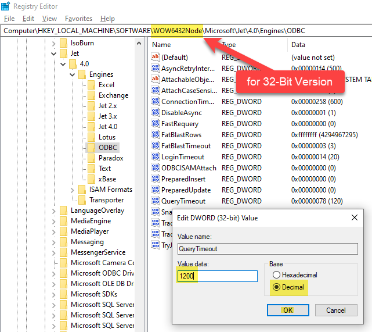Select the Jet 4.0 registry key

point(108,126)
